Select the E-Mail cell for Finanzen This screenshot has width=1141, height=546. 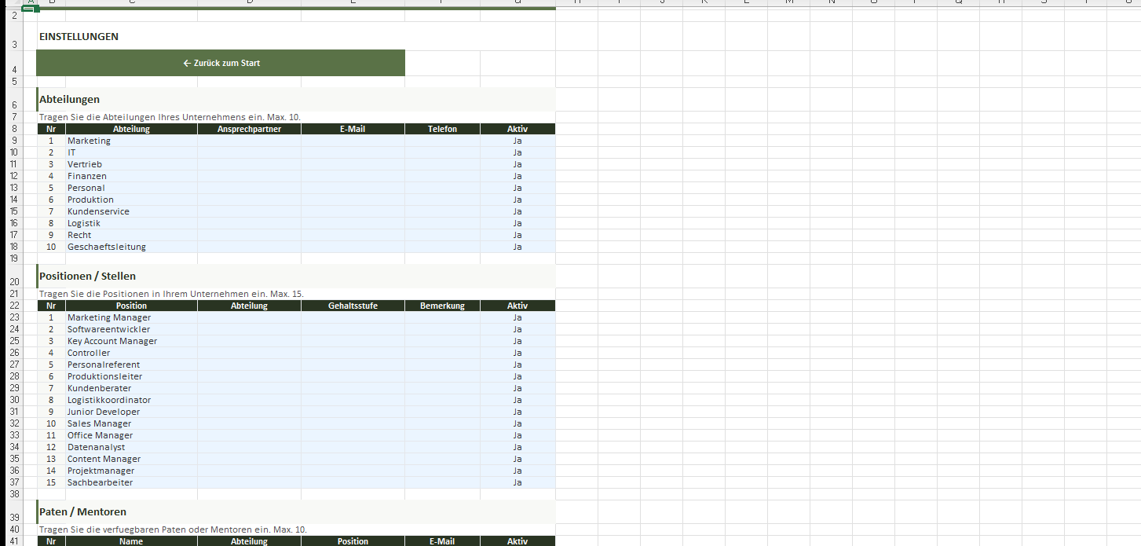tap(353, 176)
